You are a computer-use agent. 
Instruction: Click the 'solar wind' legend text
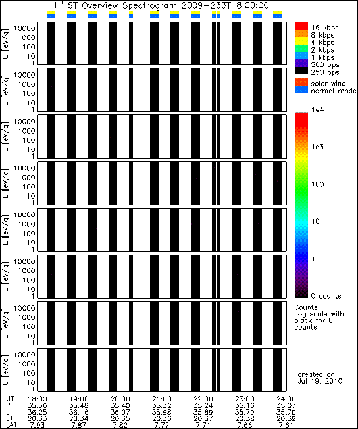pos(328,83)
